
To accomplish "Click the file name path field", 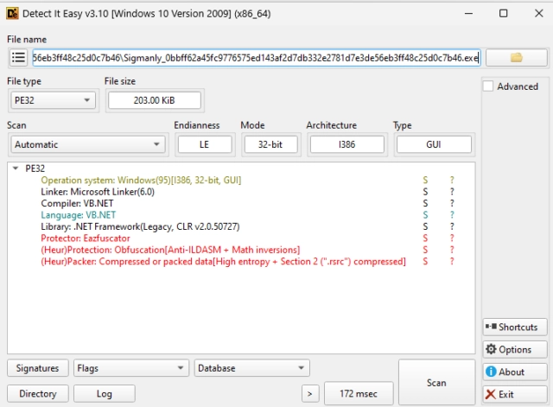I will click(255, 58).
